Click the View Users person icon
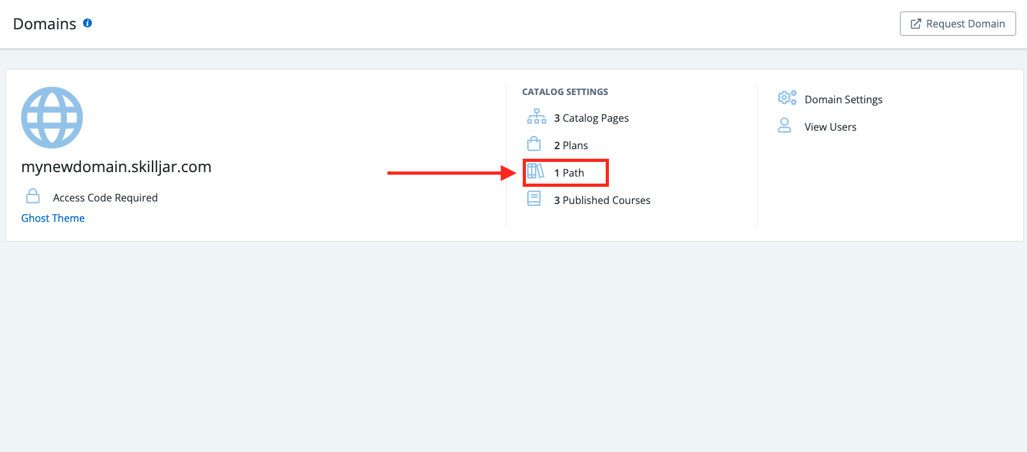 [x=784, y=126]
